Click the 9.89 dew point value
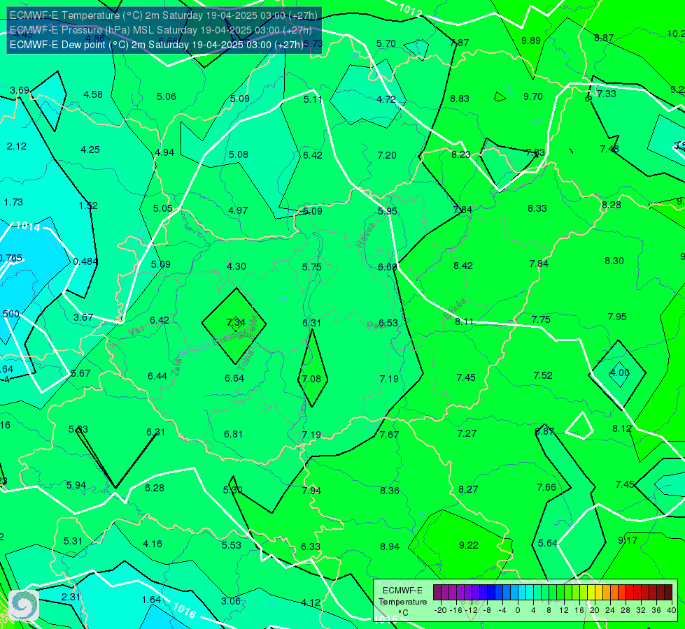 (x=531, y=41)
